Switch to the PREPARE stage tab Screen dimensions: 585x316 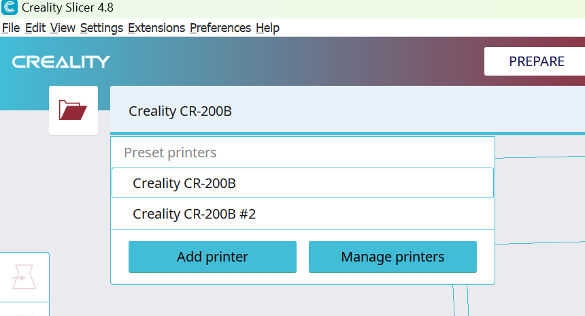(x=536, y=61)
